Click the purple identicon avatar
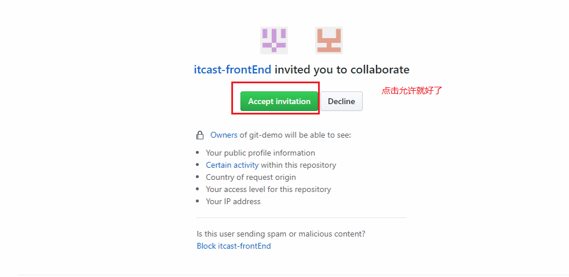 (x=274, y=40)
